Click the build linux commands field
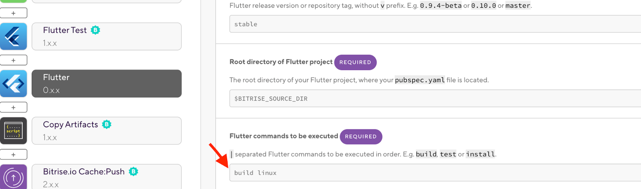 tap(435, 173)
